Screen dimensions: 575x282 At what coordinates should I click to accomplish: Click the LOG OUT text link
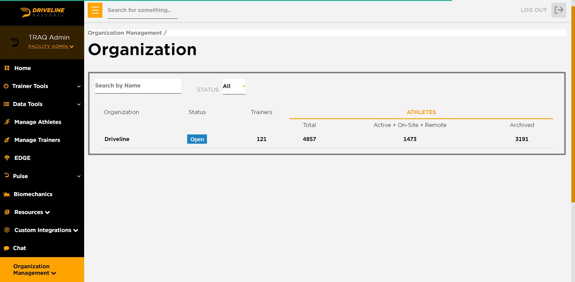click(534, 10)
